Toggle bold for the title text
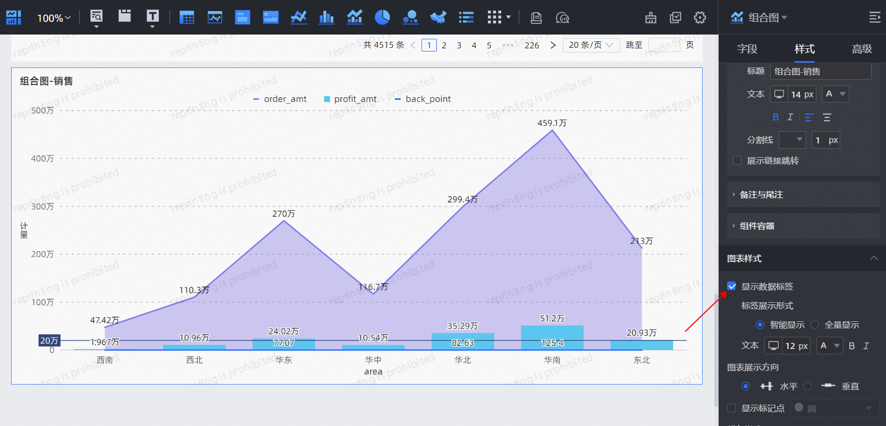886x426 pixels. tap(775, 117)
